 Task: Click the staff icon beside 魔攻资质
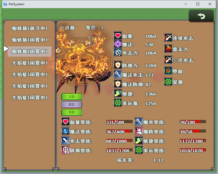[139, 122]
